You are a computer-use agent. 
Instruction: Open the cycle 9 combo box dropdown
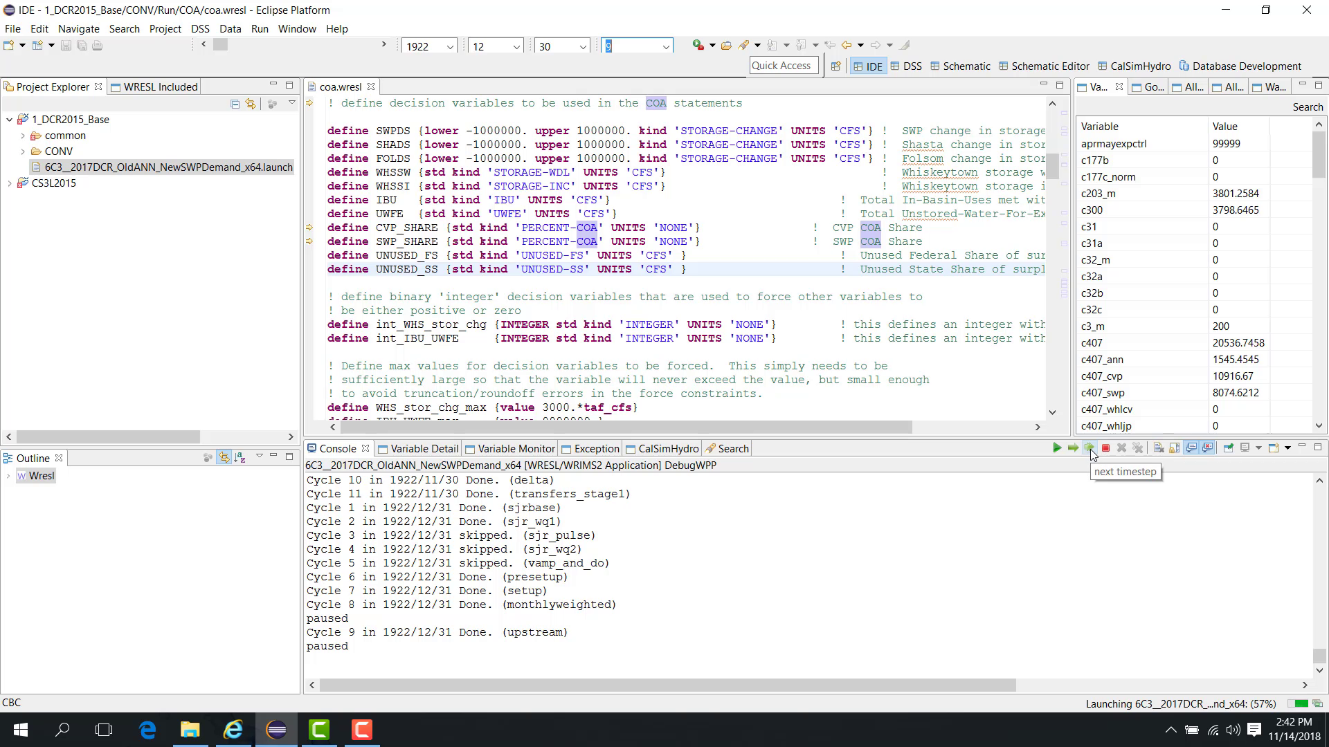click(x=666, y=46)
